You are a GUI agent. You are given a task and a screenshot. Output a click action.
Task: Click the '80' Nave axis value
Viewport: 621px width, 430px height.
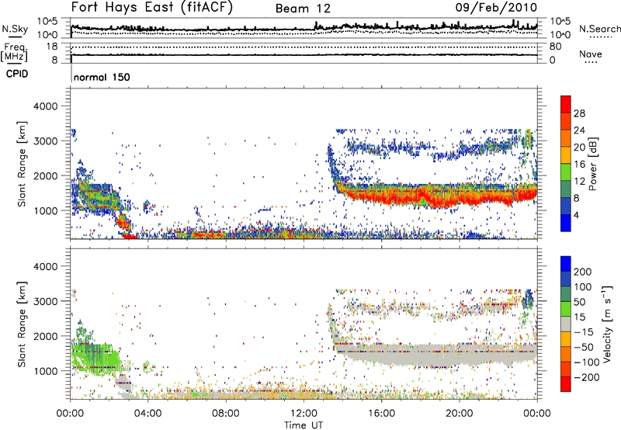coord(555,47)
